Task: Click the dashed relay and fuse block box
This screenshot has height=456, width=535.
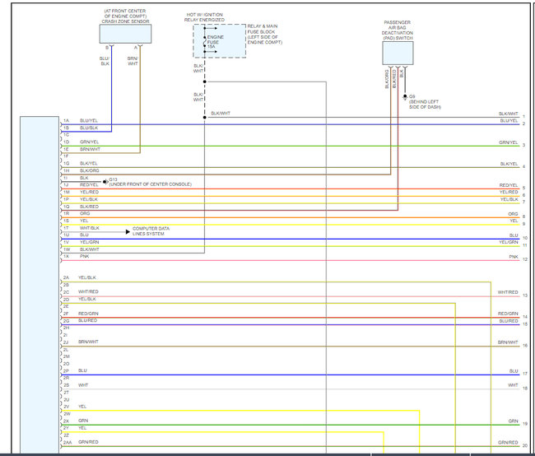Action: click(220, 40)
